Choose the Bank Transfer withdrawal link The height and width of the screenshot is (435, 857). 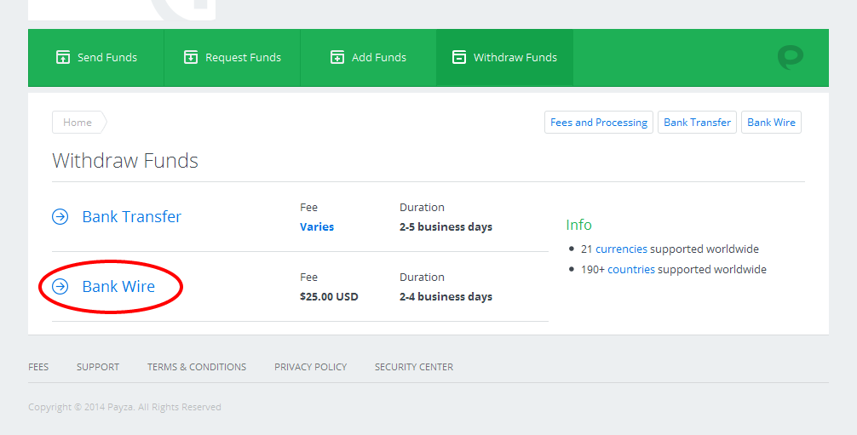click(132, 216)
